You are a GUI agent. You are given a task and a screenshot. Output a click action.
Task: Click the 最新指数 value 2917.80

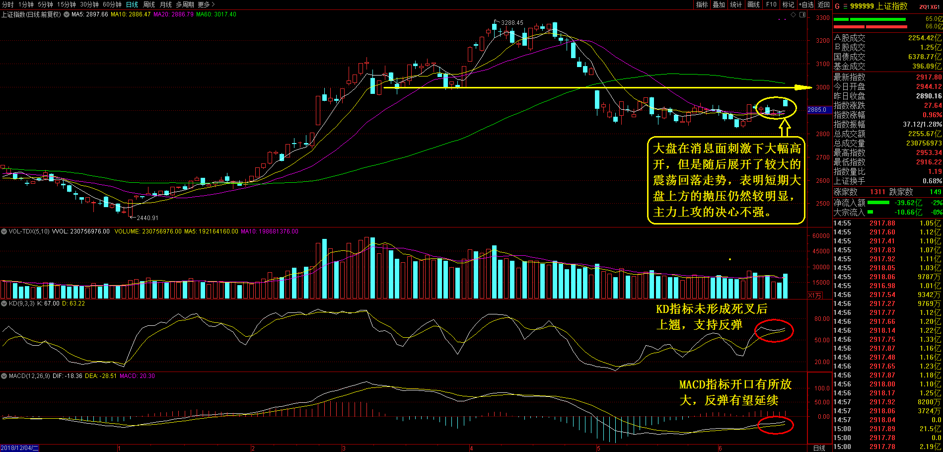(x=929, y=77)
